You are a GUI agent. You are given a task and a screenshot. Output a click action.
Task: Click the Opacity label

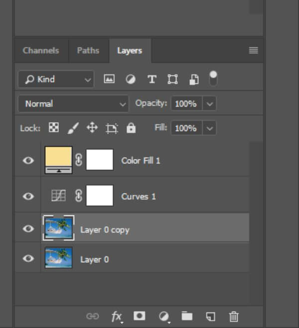click(151, 103)
